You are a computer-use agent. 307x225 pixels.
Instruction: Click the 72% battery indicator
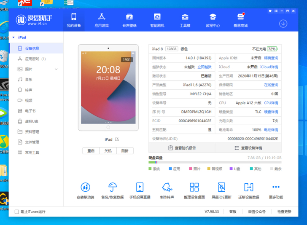tap(272, 49)
